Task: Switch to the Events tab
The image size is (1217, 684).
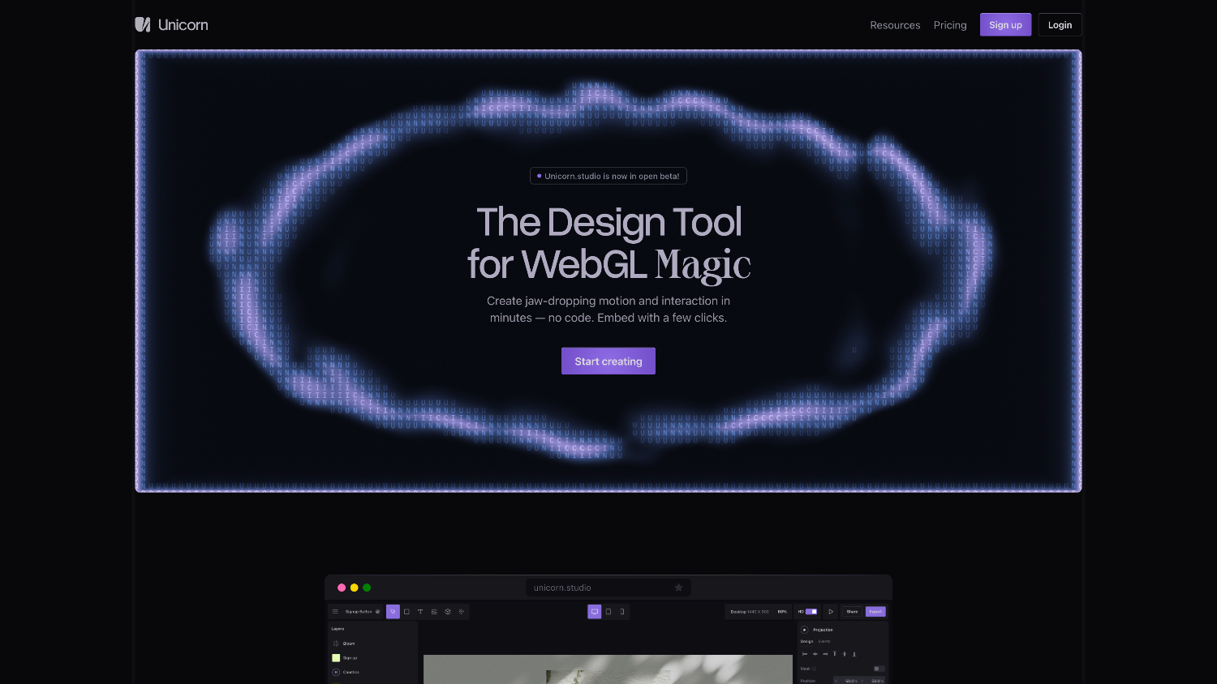Action: click(x=824, y=641)
